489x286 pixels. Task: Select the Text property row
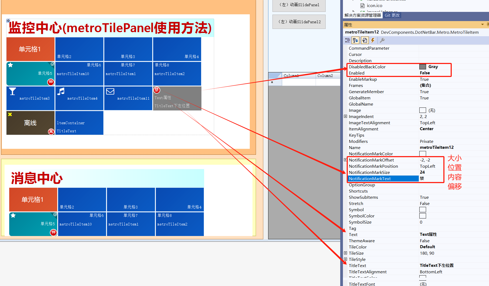418,234
